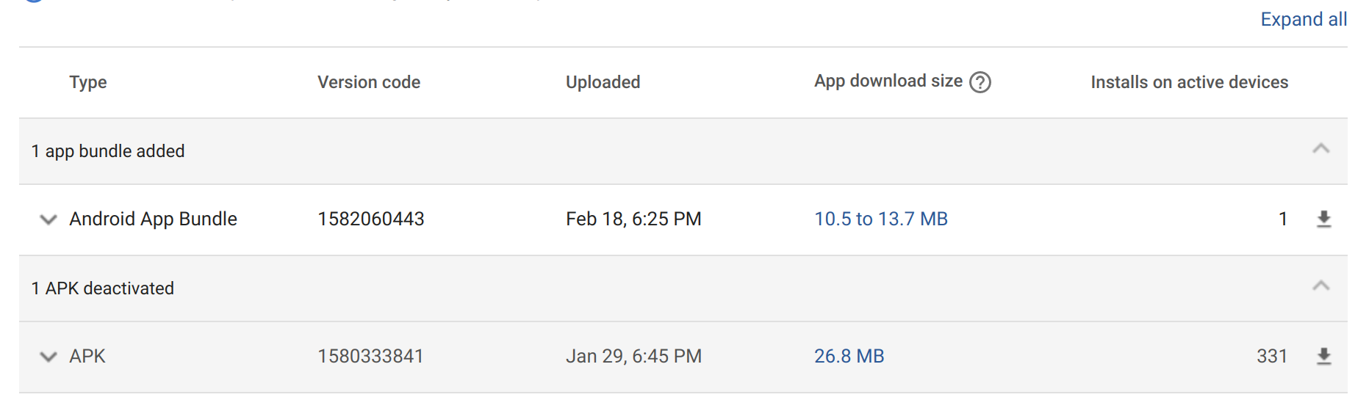Open App download size help icon
The image size is (1355, 411).
coord(980,82)
